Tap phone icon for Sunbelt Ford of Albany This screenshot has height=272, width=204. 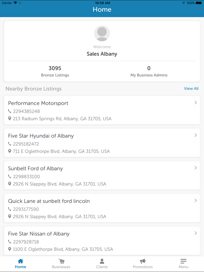click(x=10, y=176)
